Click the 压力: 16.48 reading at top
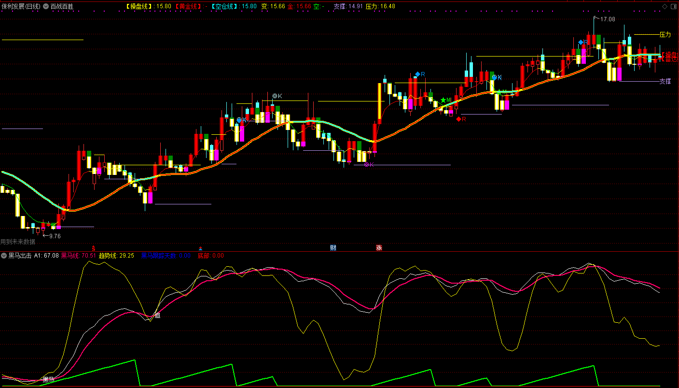679x388 pixels. coord(380,6)
